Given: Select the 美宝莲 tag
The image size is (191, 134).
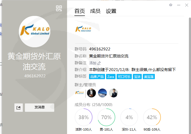Looking at the screenshot, I should click(149, 77).
